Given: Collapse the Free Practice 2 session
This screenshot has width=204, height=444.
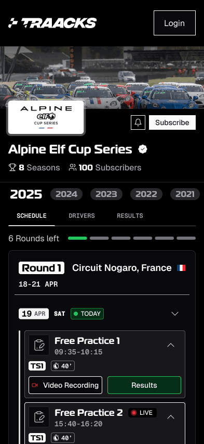Looking at the screenshot, I should tap(171, 417).
